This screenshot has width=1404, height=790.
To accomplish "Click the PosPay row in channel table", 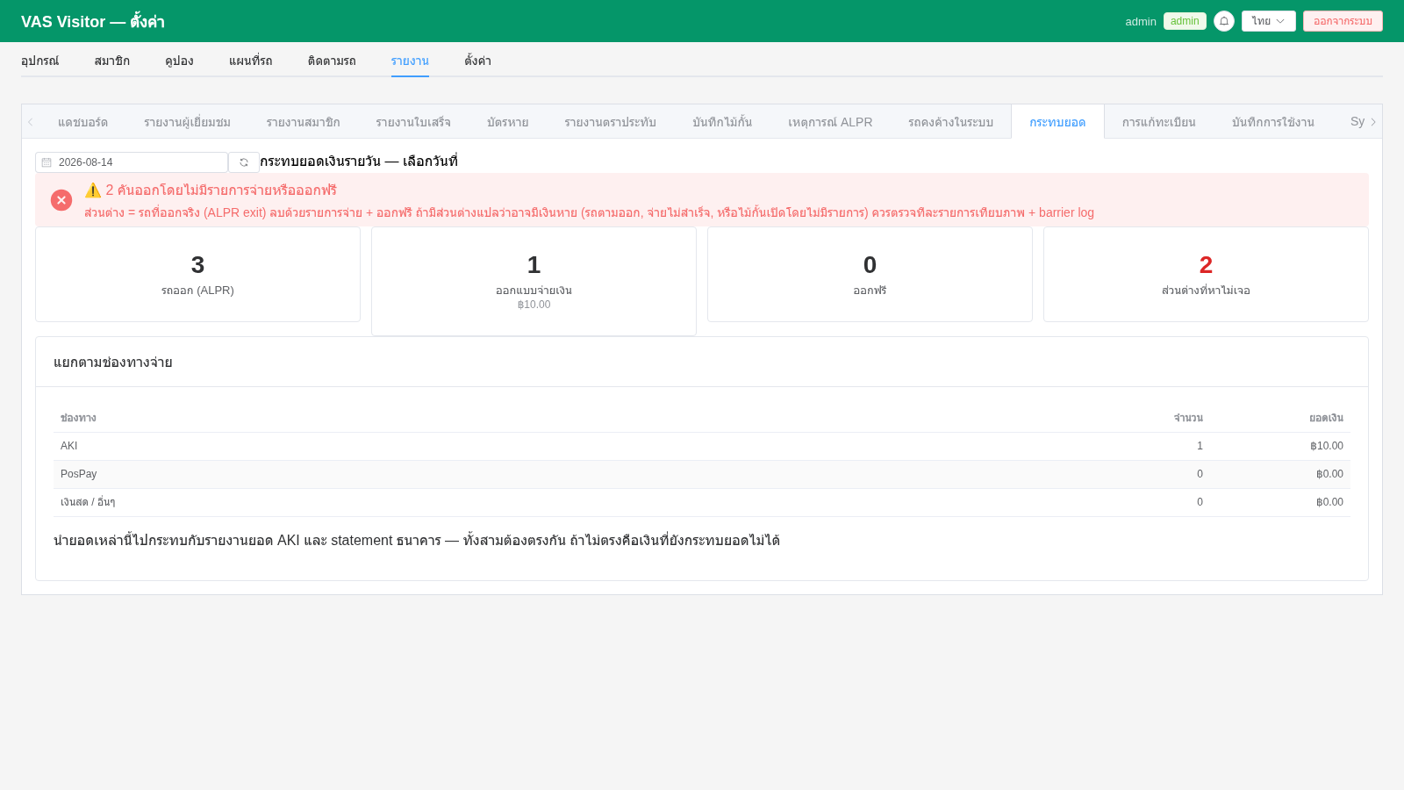I will [x=702, y=474].
